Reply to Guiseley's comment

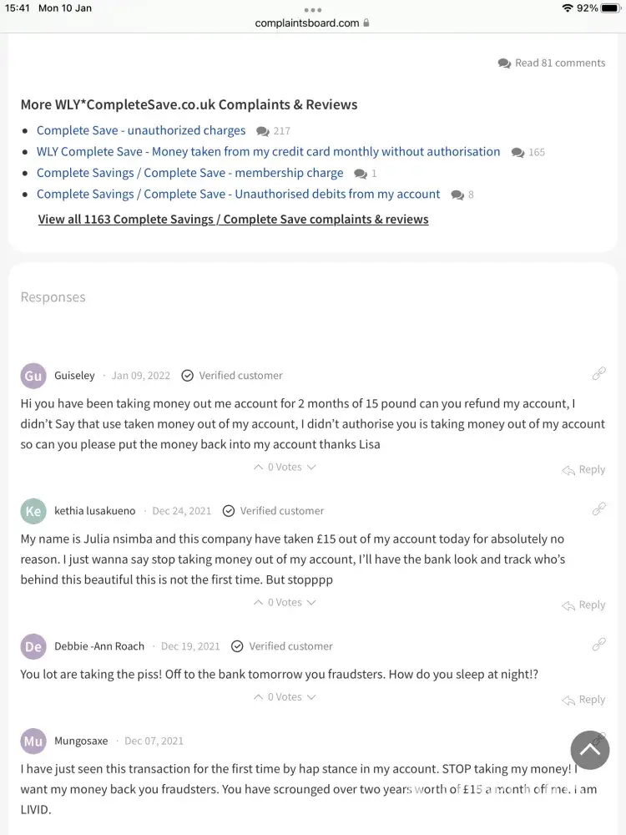tap(583, 470)
